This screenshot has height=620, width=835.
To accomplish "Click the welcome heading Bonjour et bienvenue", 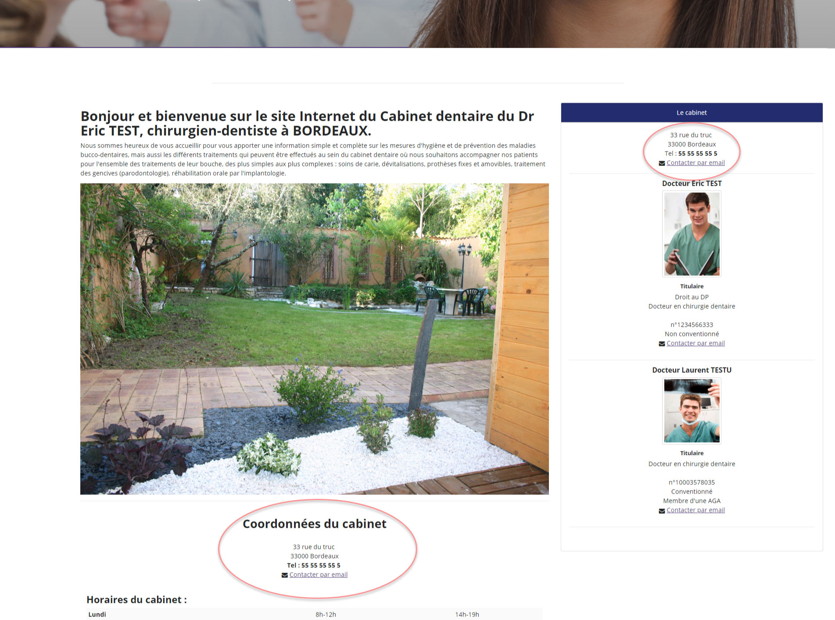I will click(307, 123).
